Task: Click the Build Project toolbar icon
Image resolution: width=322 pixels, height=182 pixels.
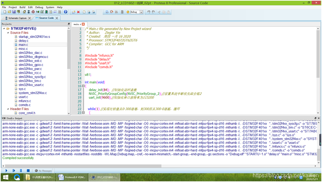Action: click(x=107, y=12)
